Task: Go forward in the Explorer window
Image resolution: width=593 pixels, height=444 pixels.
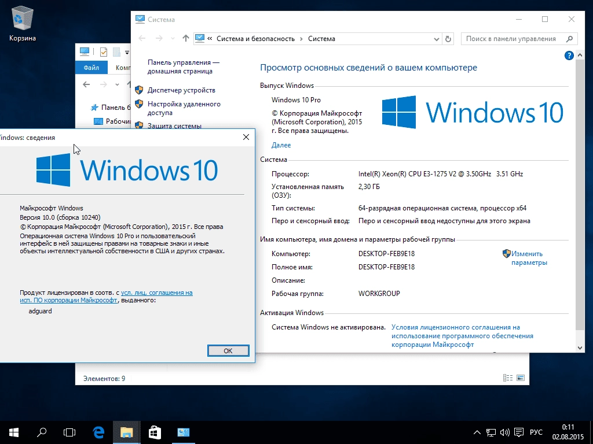Action: tap(103, 84)
